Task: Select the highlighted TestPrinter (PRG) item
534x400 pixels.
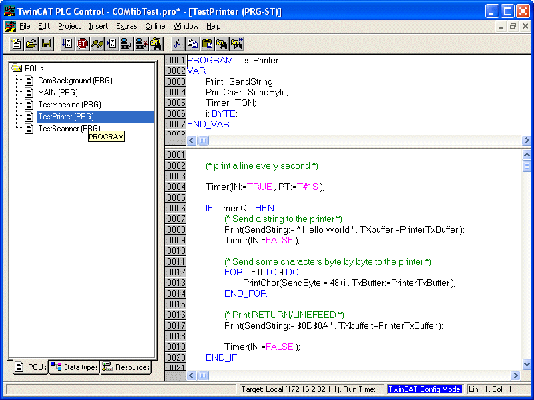Action: pyautogui.click(x=95, y=117)
